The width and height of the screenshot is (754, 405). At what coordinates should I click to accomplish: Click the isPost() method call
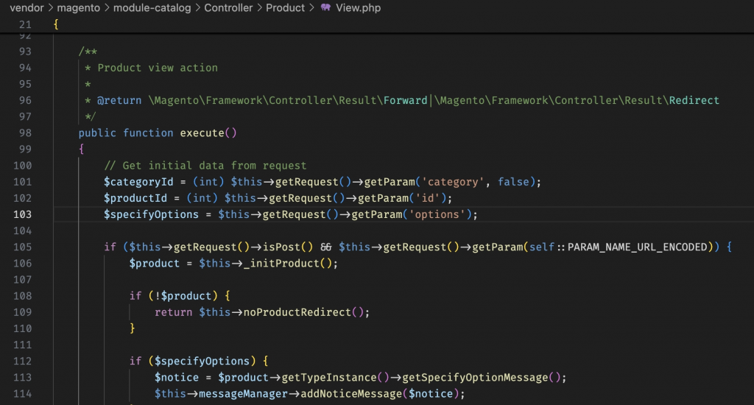(288, 247)
